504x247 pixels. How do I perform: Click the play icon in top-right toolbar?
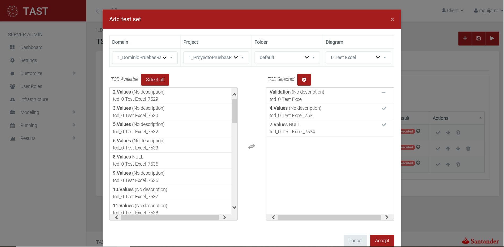pyautogui.click(x=492, y=38)
